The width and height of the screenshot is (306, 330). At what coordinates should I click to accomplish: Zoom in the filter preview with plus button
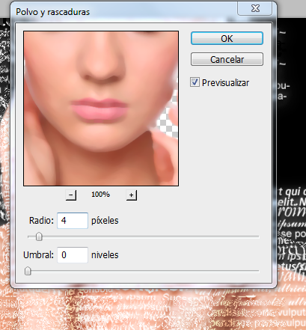tap(132, 195)
